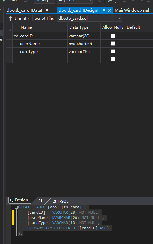153x244 pixels.
Task: Switch to the dbo.tb_card [Data] tab
Action: pyautogui.click(x=24, y=10)
